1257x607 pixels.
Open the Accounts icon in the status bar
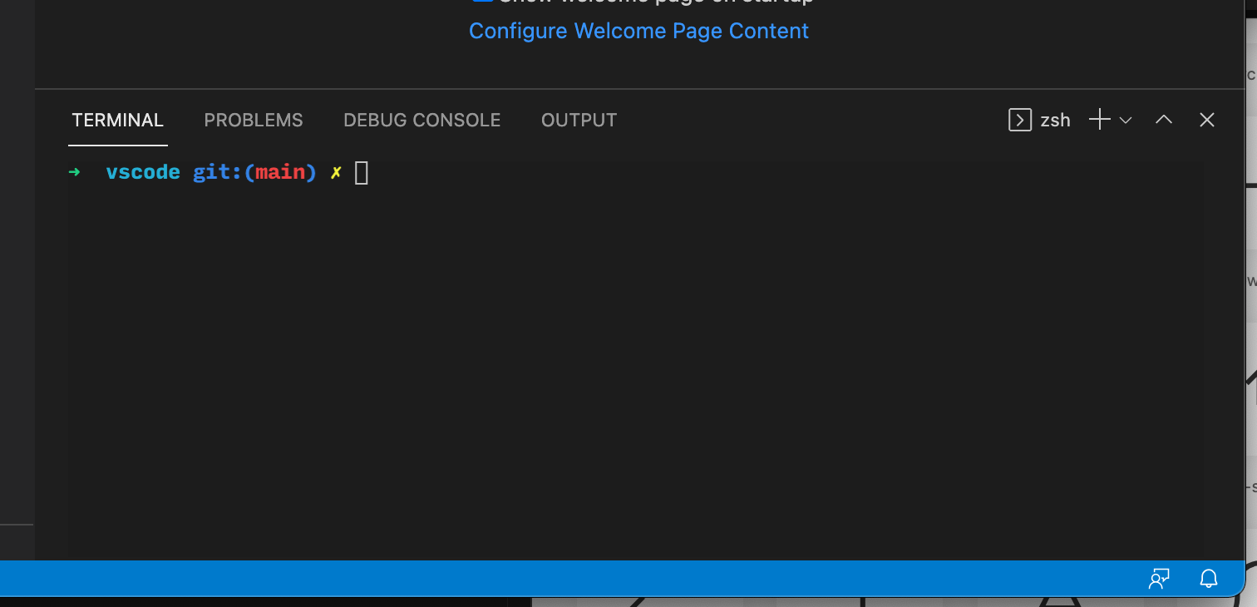tap(1158, 579)
